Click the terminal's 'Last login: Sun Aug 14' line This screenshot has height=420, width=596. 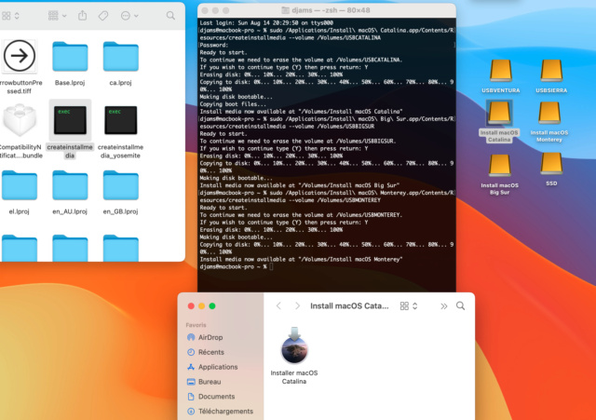pos(266,22)
